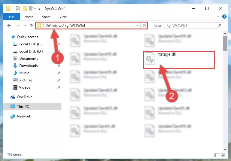
Task: Expand the ribbon with the chevron
Action: (x=217, y=17)
